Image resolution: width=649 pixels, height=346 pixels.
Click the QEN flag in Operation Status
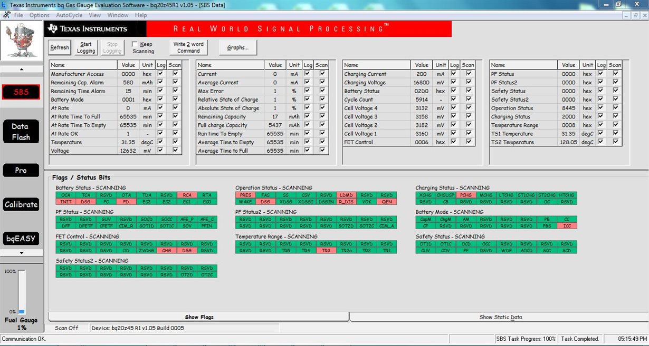(x=387, y=201)
